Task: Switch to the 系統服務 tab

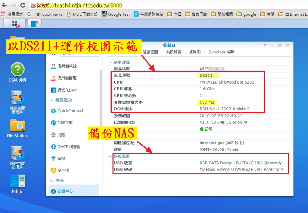Action: pos(173,52)
